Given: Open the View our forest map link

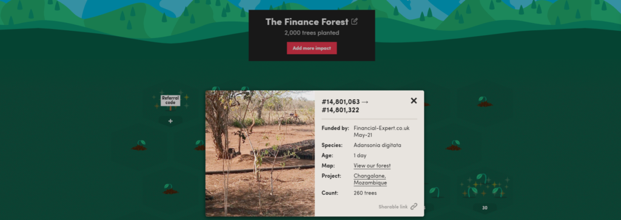Looking at the screenshot, I should coord(372,166).
